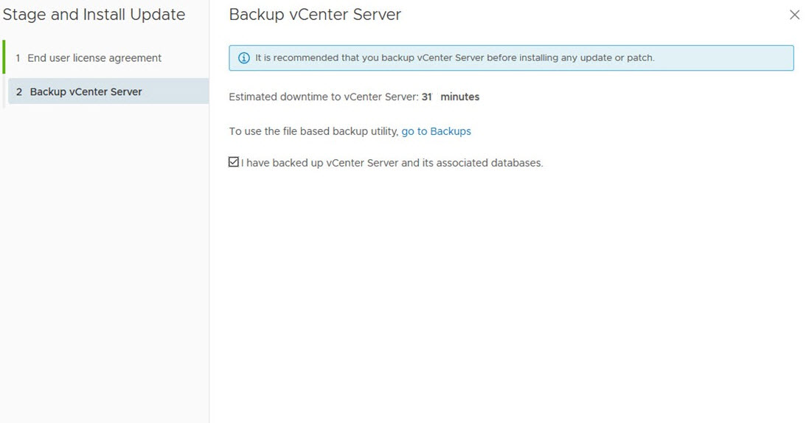Click the step number 2 in the wizard
This screenshot has height=423, width=809.
(x=19, y=92)
